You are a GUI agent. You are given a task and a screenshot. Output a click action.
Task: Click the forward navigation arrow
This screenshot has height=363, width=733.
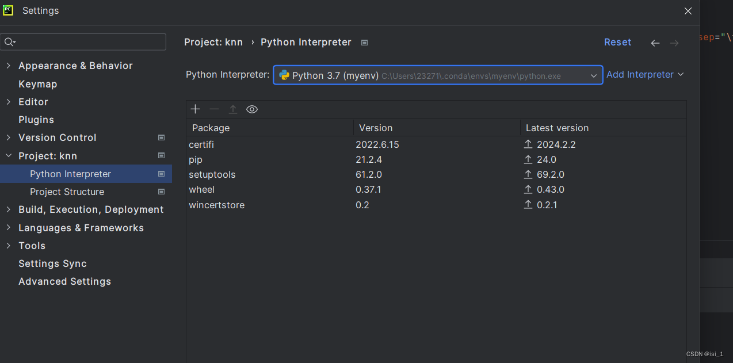674,43
